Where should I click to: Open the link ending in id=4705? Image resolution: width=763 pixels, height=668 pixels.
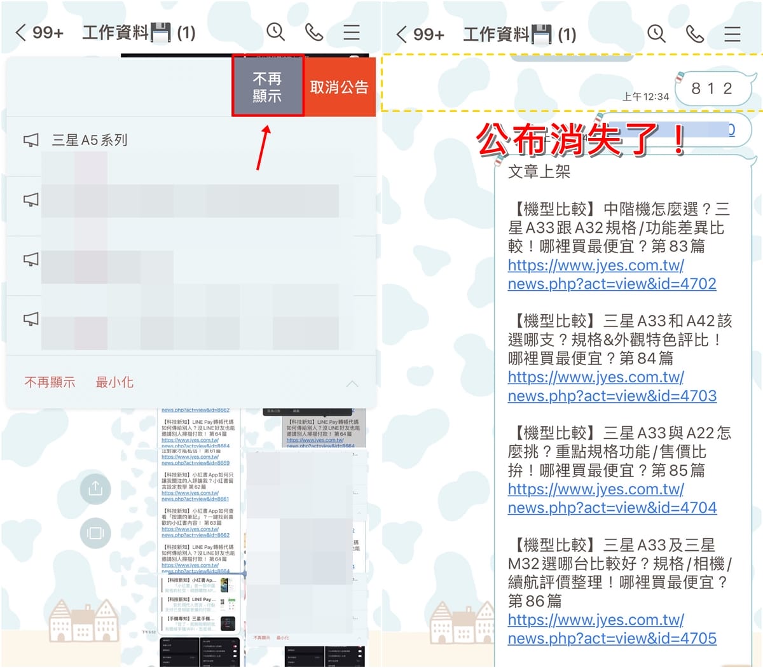(612, 629)
